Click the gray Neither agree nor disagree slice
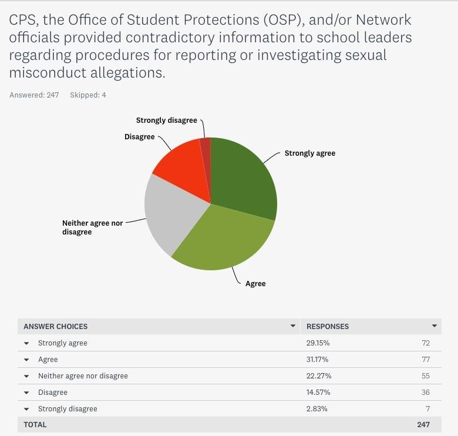This screenshot has width=458, height=436. point(172,210)
